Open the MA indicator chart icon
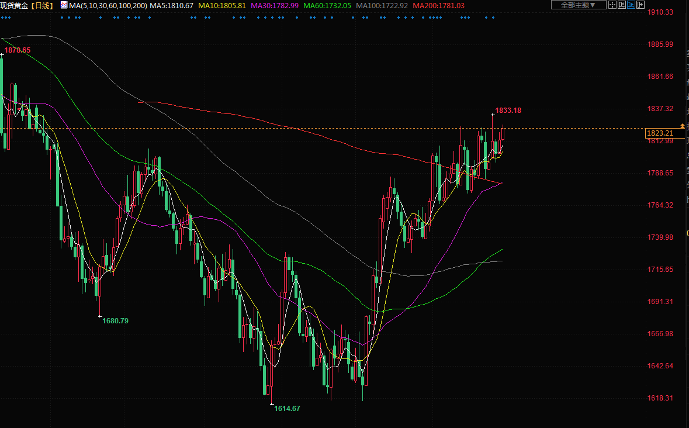 click(x=64, y=5)
